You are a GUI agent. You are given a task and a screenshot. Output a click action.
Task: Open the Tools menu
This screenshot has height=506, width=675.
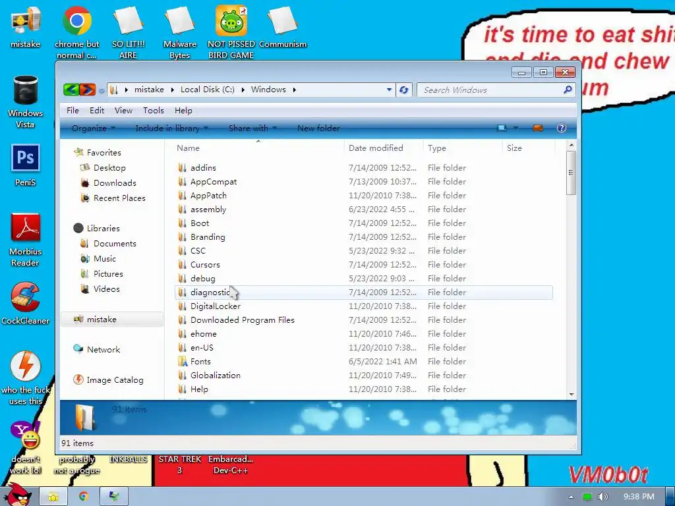point(154,111)
